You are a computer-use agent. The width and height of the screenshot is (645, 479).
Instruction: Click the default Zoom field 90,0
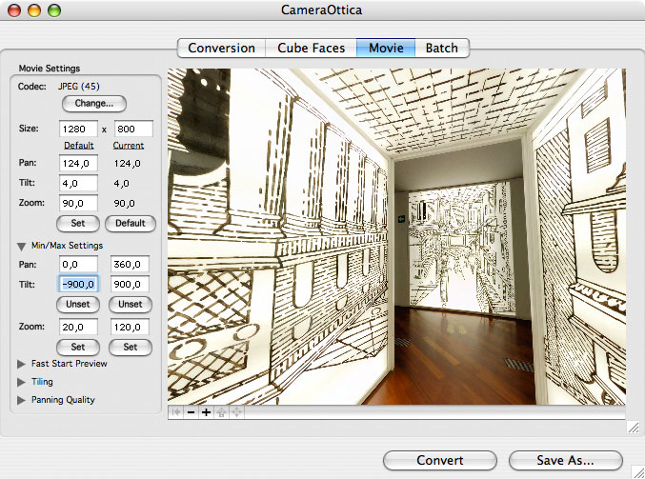[x=78, y=203]
